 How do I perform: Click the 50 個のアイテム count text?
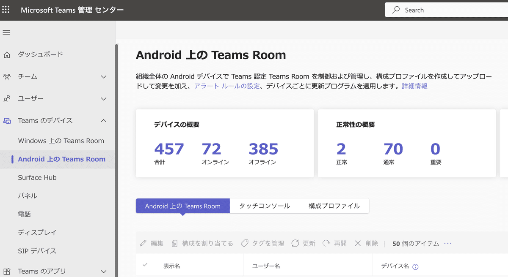pyautogui.click(x=416, y=243)
